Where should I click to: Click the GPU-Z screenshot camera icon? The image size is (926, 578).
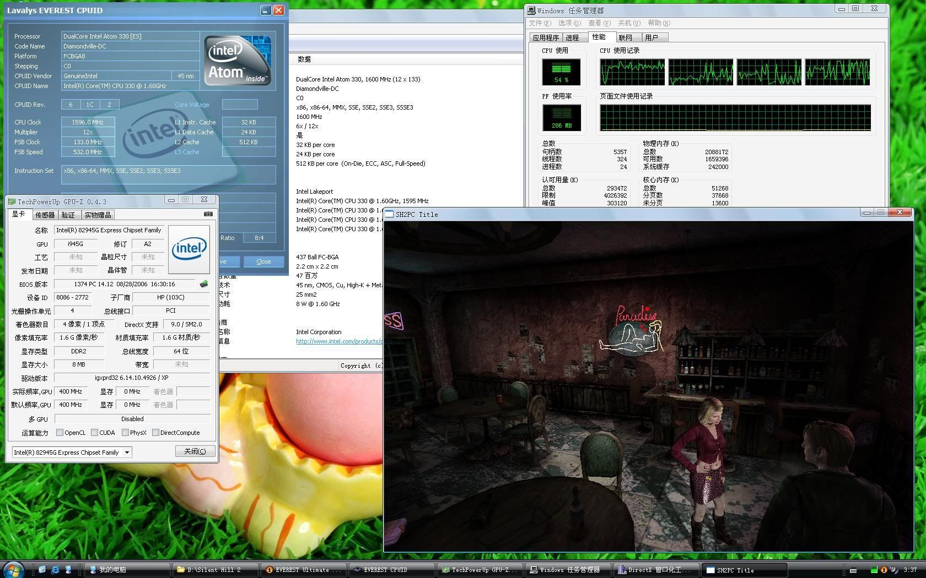coord(208,214)
